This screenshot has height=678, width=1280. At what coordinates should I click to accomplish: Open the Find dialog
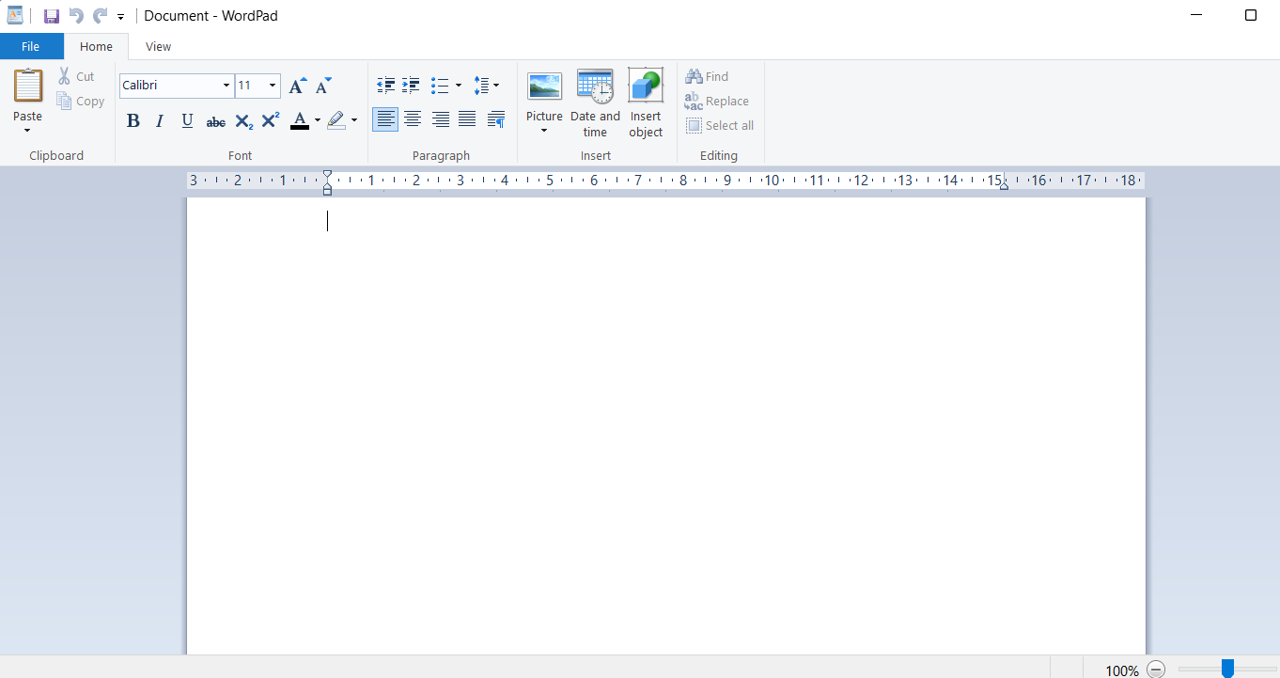pos(708,76)
